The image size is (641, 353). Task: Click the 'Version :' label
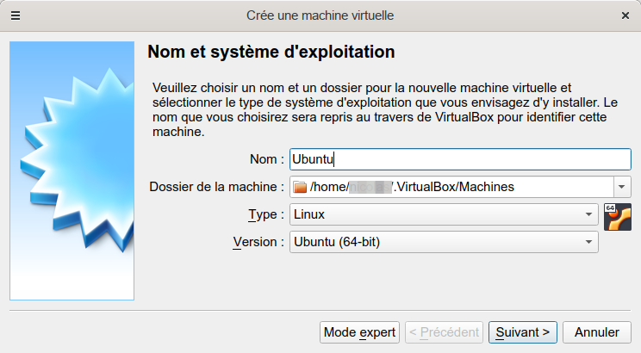click(x=258, y=242)
